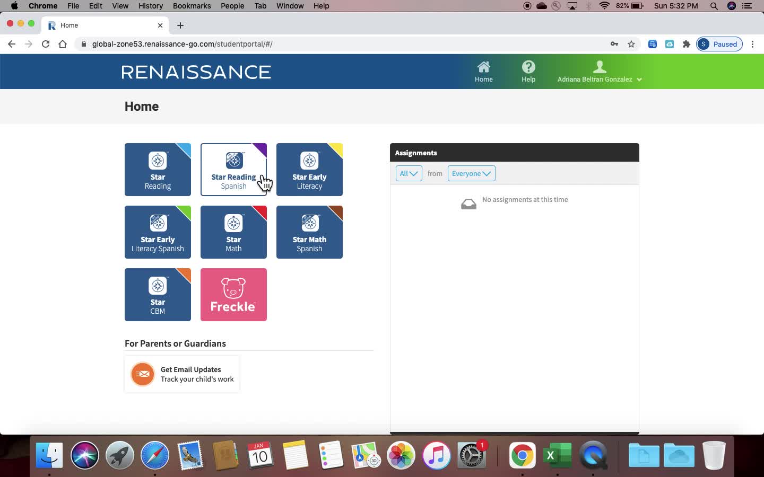Select the Home browser tab
Screen dimensions: 764x477
click(105, 25)
